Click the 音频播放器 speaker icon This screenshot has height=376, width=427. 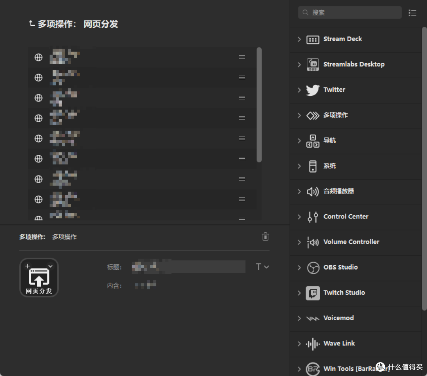313,192
